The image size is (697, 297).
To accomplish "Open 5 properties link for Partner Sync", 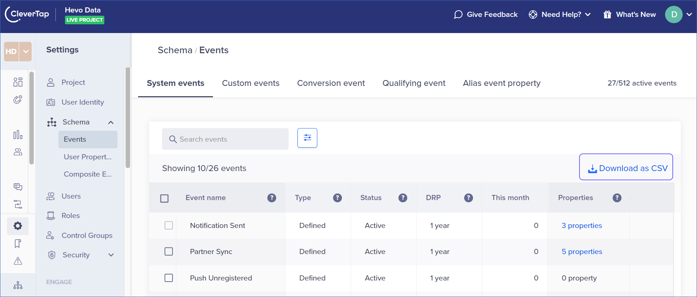I will coord(582,251).
